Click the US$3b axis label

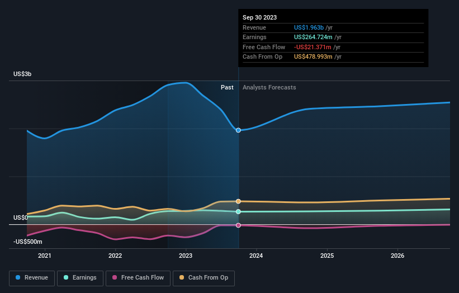click(22, 74)
